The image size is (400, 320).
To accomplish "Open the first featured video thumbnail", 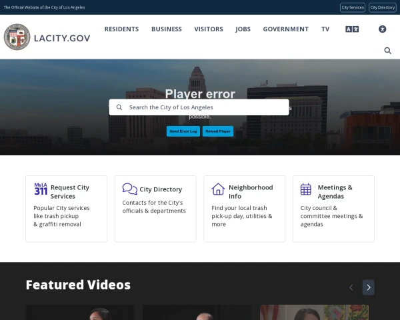I will tap(80, 312).
